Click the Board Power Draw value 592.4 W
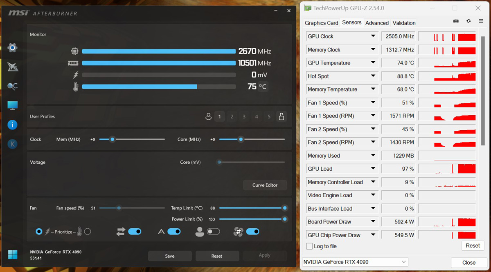The height and width of the screenshot is (272, 491). tap(399, 222)
